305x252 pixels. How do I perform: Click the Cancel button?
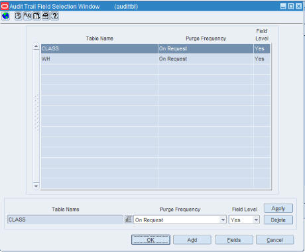[x=275, y=240]
